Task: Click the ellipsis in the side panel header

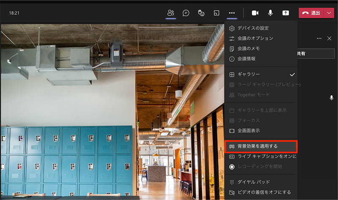Action: coord(319,38)
